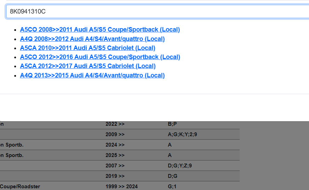Click the "B;P" code cell
Viewport: 309px width, 190px height.
(172, 124)
